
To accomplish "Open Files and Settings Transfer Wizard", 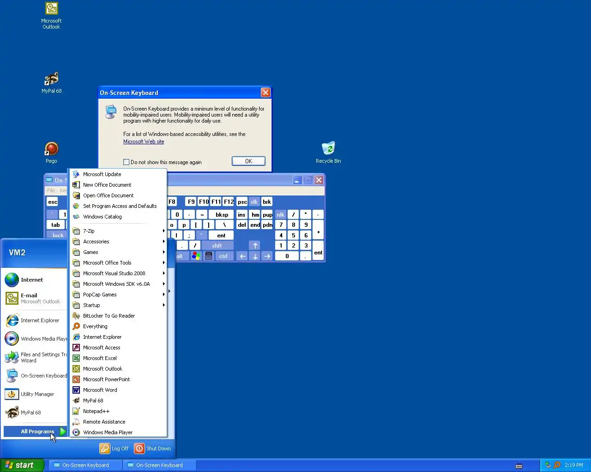I will pos(35,357).
